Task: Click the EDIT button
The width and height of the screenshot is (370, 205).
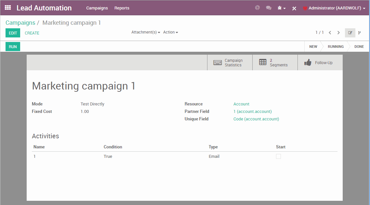Action: 13,33
